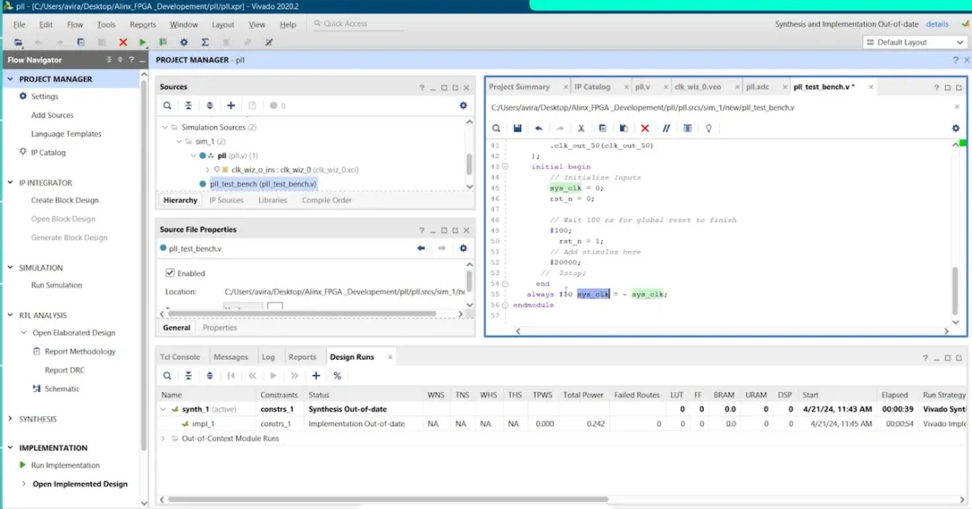Collapse the Simulation Sources tree node
Image resolution: width=972 pixels, height=509 pixels.
click(166, 128)
